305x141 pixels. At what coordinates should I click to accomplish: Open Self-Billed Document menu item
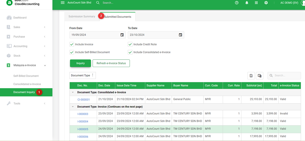pyautogui.click(x=26, y=76)
